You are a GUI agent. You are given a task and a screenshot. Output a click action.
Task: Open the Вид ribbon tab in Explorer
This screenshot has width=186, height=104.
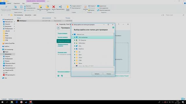click(x=24, y=3)
